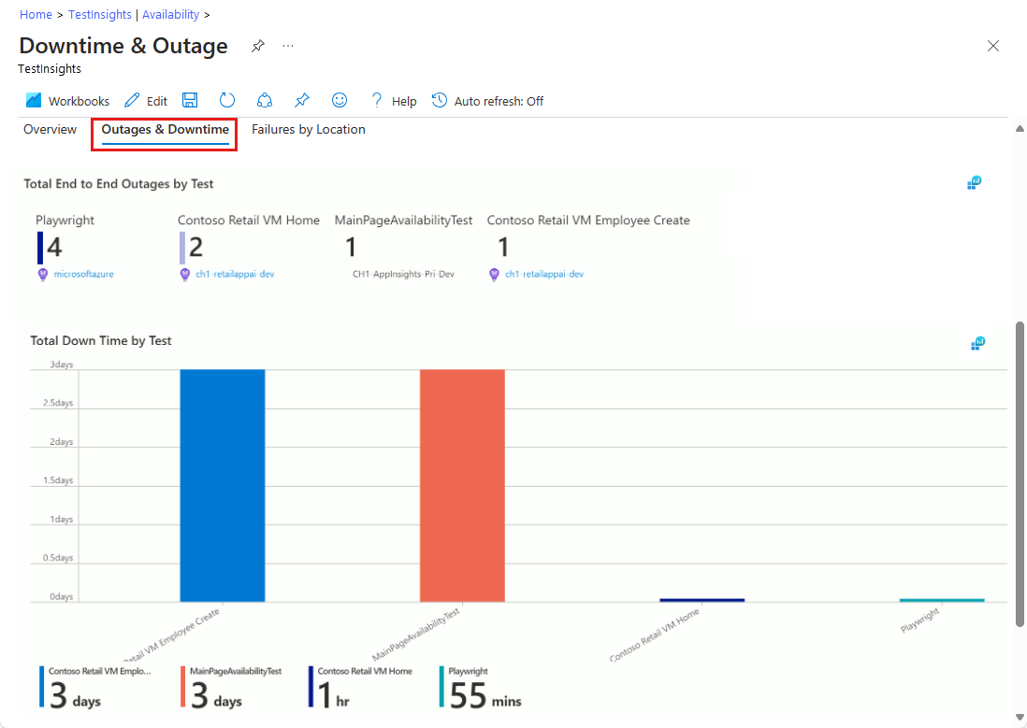Image resolution: width=1027 pixels, height=728 pixels.
Task: Click Contoso Retail VM Emplo... 3 days legend
Action: (x=95, y=688)
